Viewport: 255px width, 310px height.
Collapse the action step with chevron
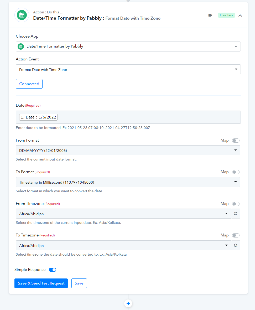[x=240, y=16]
